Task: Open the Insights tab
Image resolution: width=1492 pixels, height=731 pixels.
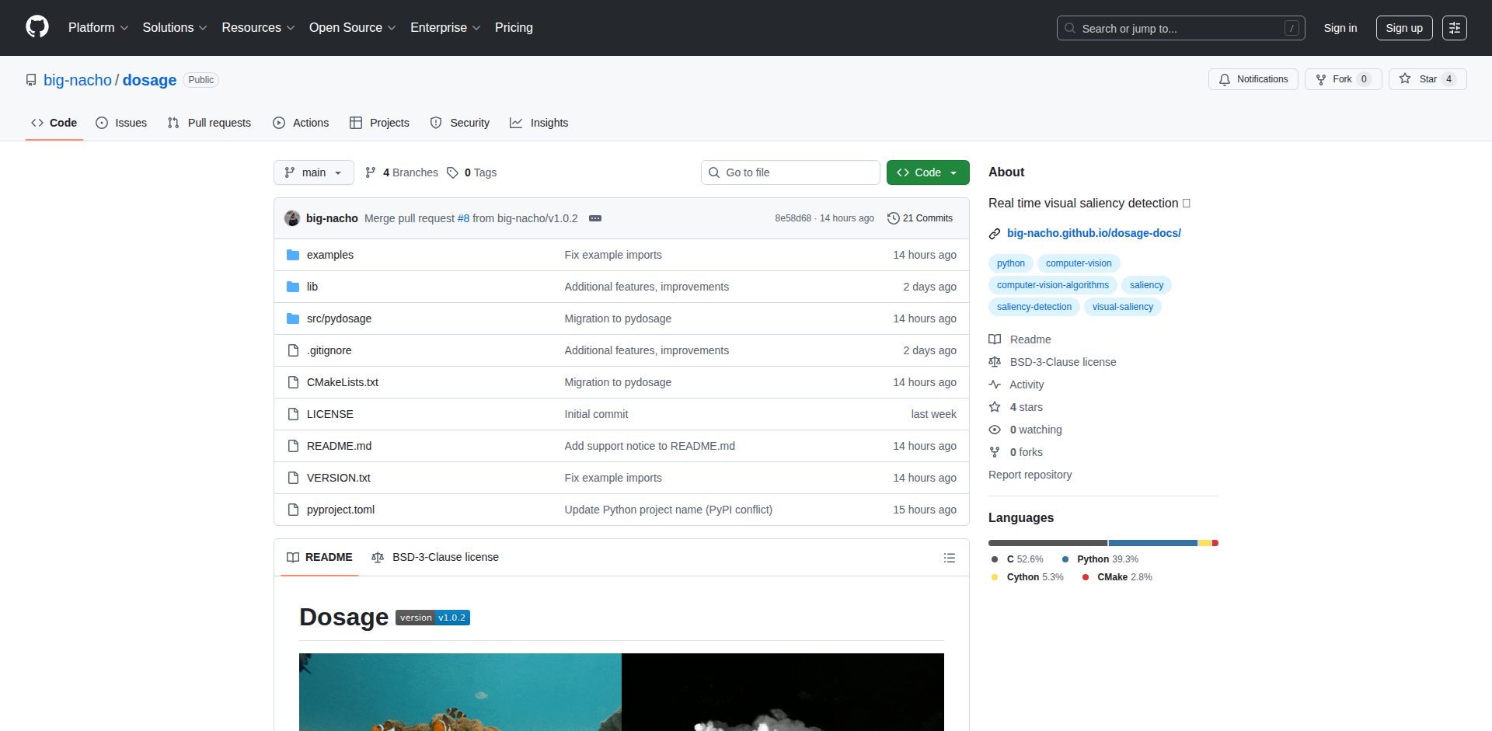Action: [x=539, y=123]
